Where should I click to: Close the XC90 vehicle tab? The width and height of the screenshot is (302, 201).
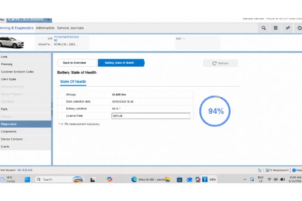click(x=49, y=20)
